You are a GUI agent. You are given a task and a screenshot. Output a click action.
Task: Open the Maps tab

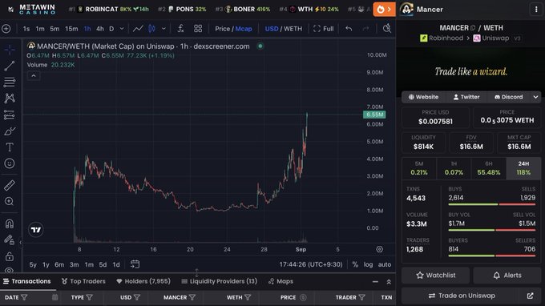click(281, 281)
